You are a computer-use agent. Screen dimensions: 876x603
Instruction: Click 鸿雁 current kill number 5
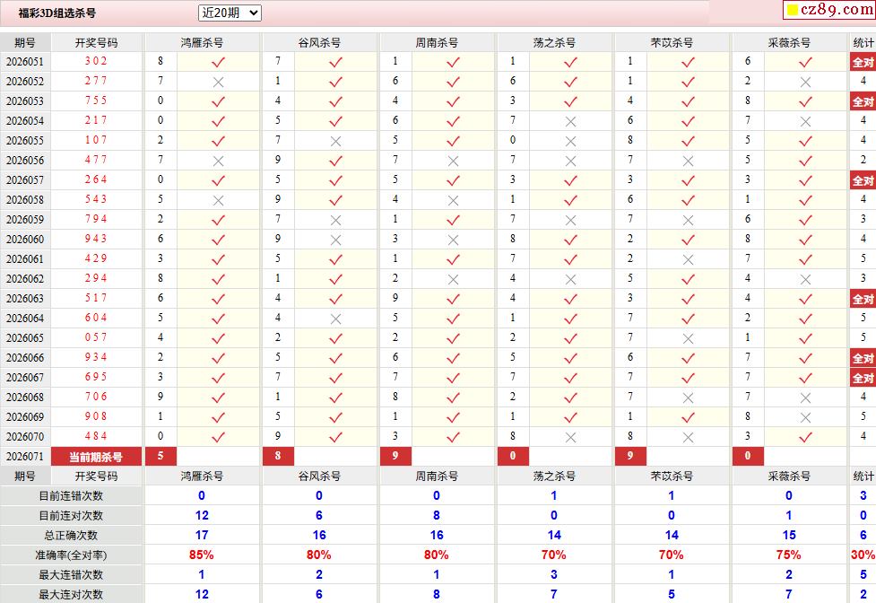(x=160, y=456)
